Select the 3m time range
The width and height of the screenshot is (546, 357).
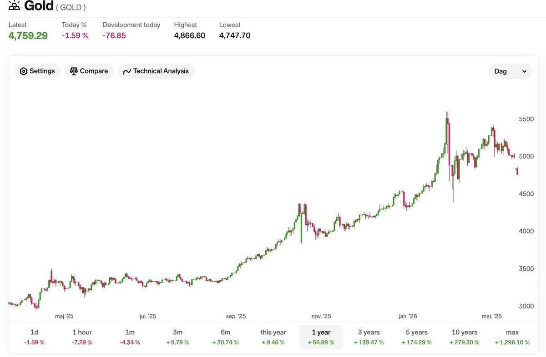point(177,337)
